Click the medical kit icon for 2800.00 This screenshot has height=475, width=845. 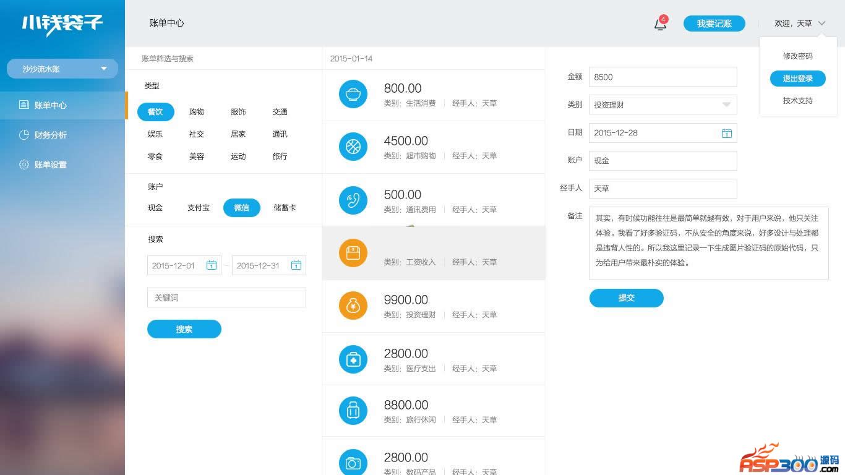[x=353, y=359]
